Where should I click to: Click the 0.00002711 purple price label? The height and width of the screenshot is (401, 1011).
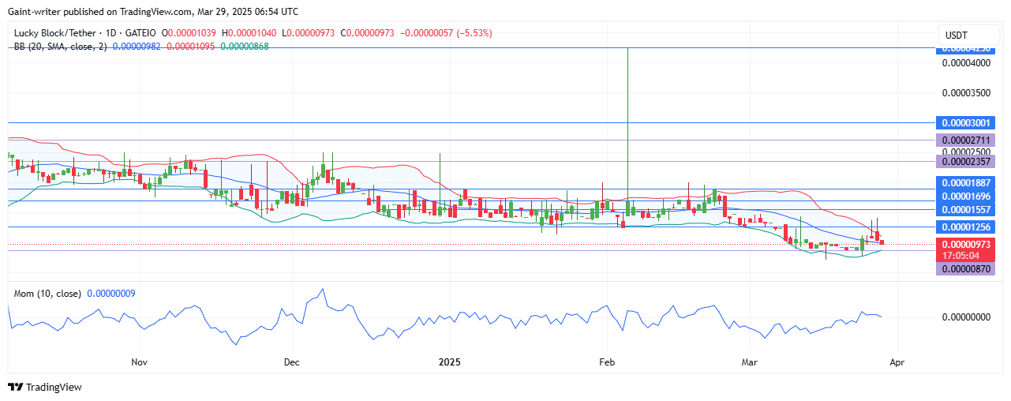tap(964, 141)
